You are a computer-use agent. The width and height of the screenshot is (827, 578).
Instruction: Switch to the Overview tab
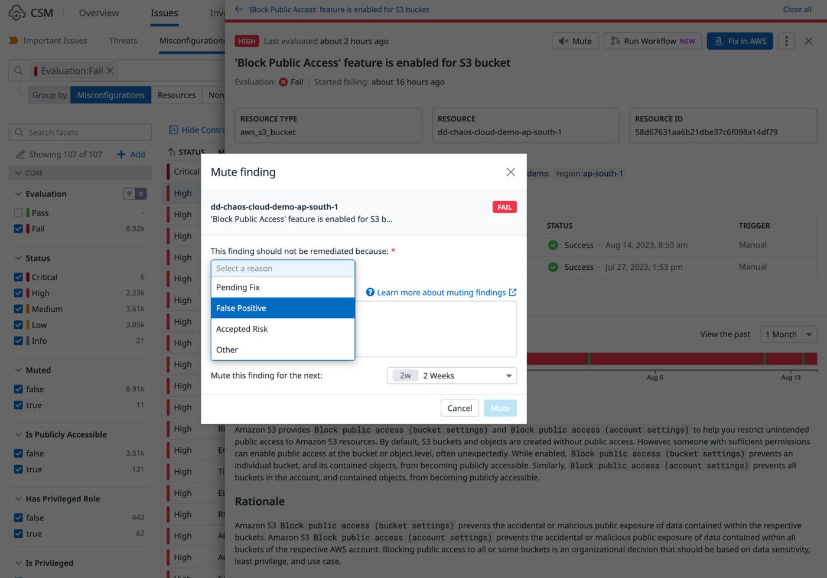click(x=98, y=12)
